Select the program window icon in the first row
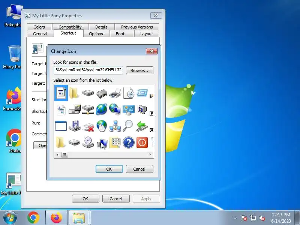This screenshot has width=300, height=225. [x=61, y=93]
